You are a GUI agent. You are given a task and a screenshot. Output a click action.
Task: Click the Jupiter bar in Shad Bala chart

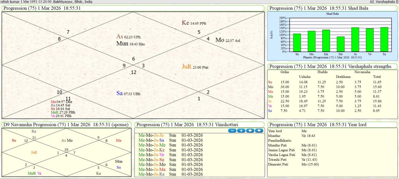(355, 39)
